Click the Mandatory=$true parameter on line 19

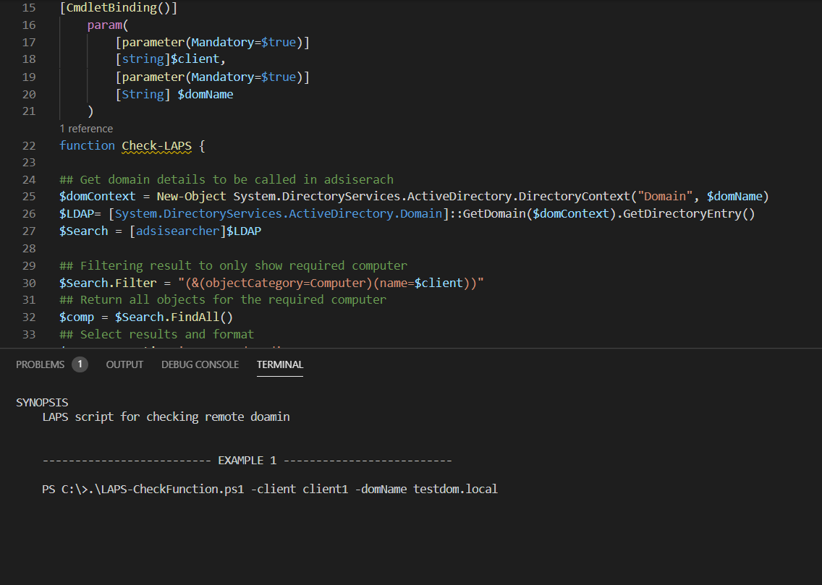coord(244,77)
